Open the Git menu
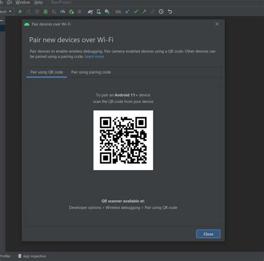The image size is (264, 261). point(9,2)
